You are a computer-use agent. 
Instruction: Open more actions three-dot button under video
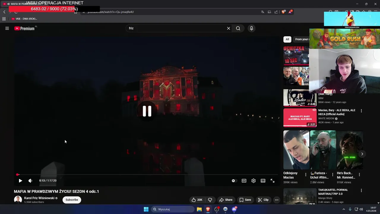277,200
